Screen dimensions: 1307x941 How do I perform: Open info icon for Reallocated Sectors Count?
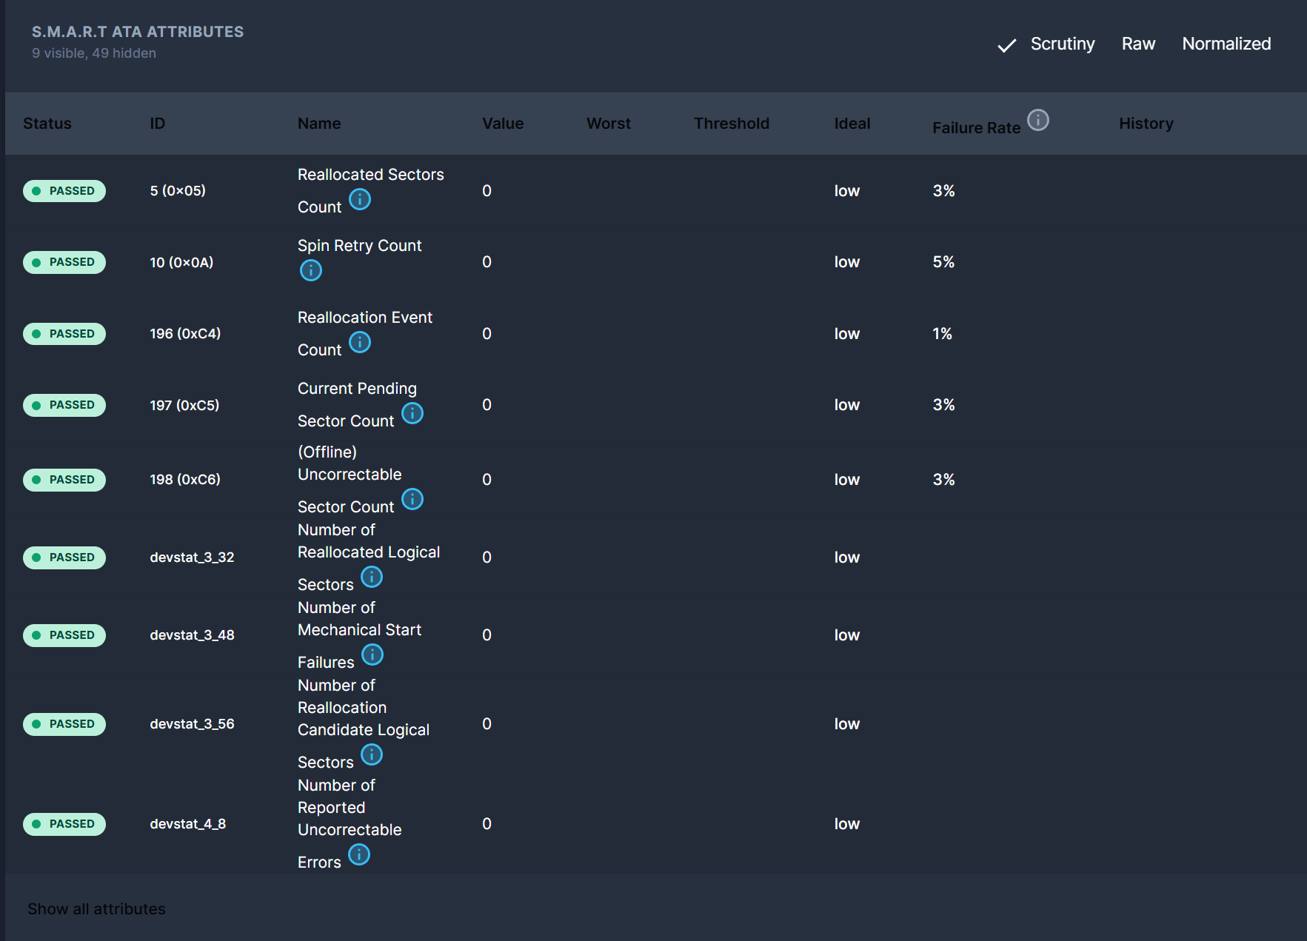360,200
